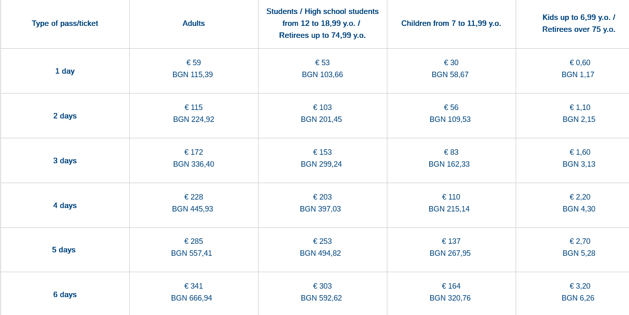Select the € 2,20 kids 4 days price
The height and width of the screenshot is (315, 629).
click(580, 197)
